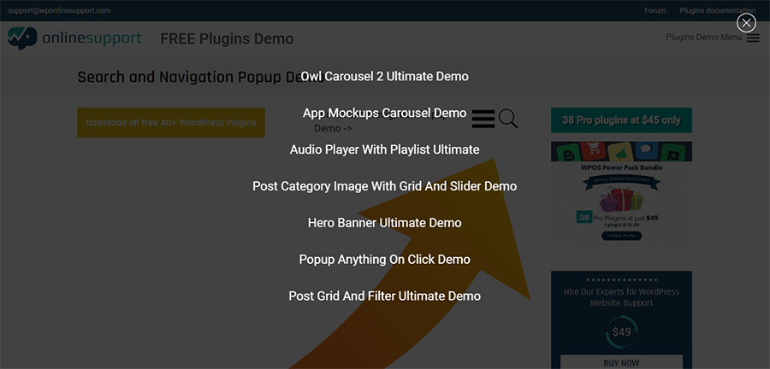Click the header Plugins Demo Menu hamburger icon
This screenshot has height=369, width=770.
click(x=753, y=38)
